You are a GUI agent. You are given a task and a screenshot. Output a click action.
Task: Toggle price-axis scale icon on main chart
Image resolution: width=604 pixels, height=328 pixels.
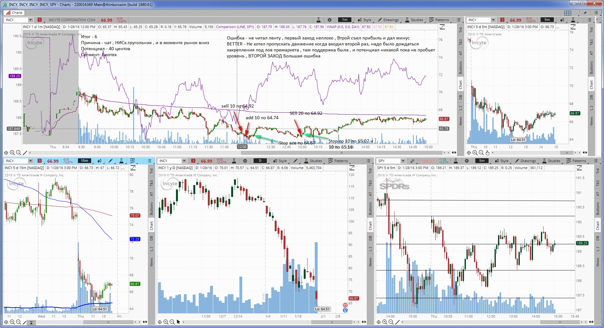tap(442, 27)
